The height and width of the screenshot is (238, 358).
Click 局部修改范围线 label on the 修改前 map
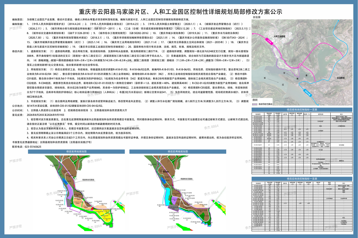point(88,180)
